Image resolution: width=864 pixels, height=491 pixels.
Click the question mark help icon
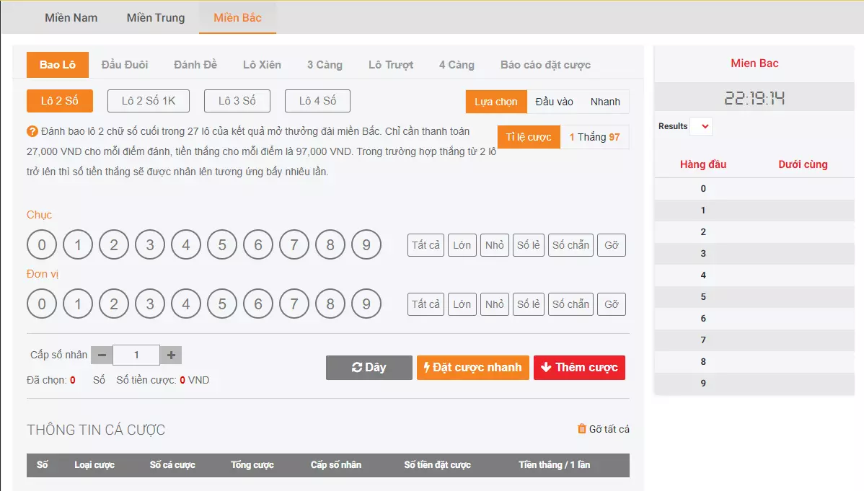coord(30,131)
